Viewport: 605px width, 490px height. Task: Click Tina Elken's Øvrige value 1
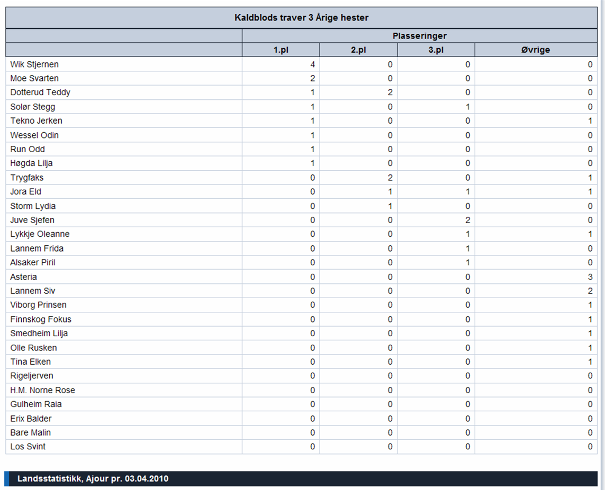tap(590, 362)
